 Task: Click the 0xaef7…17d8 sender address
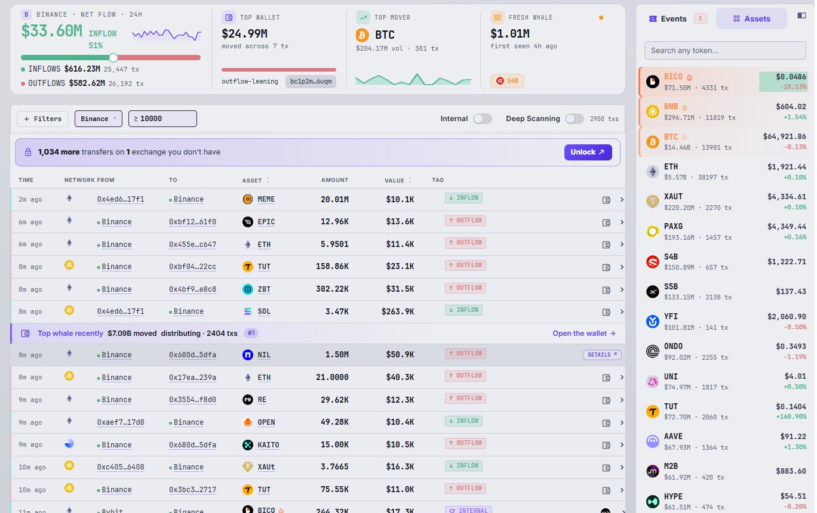121,422
